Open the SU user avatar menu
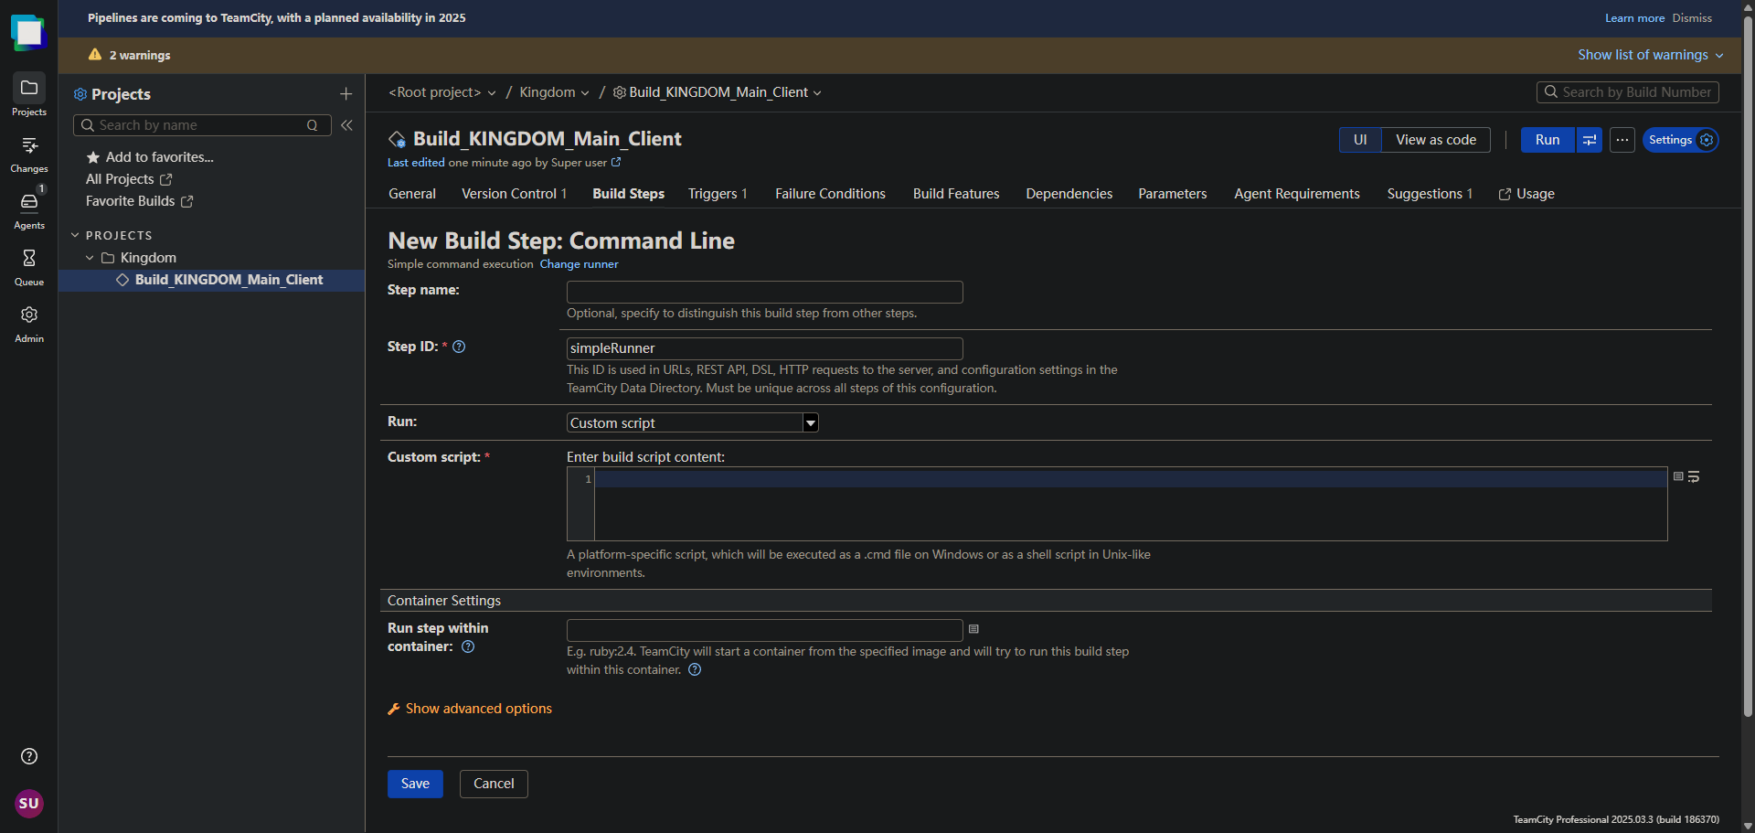The width and height of the screenshot is (1755, 833). coord(29,803)
